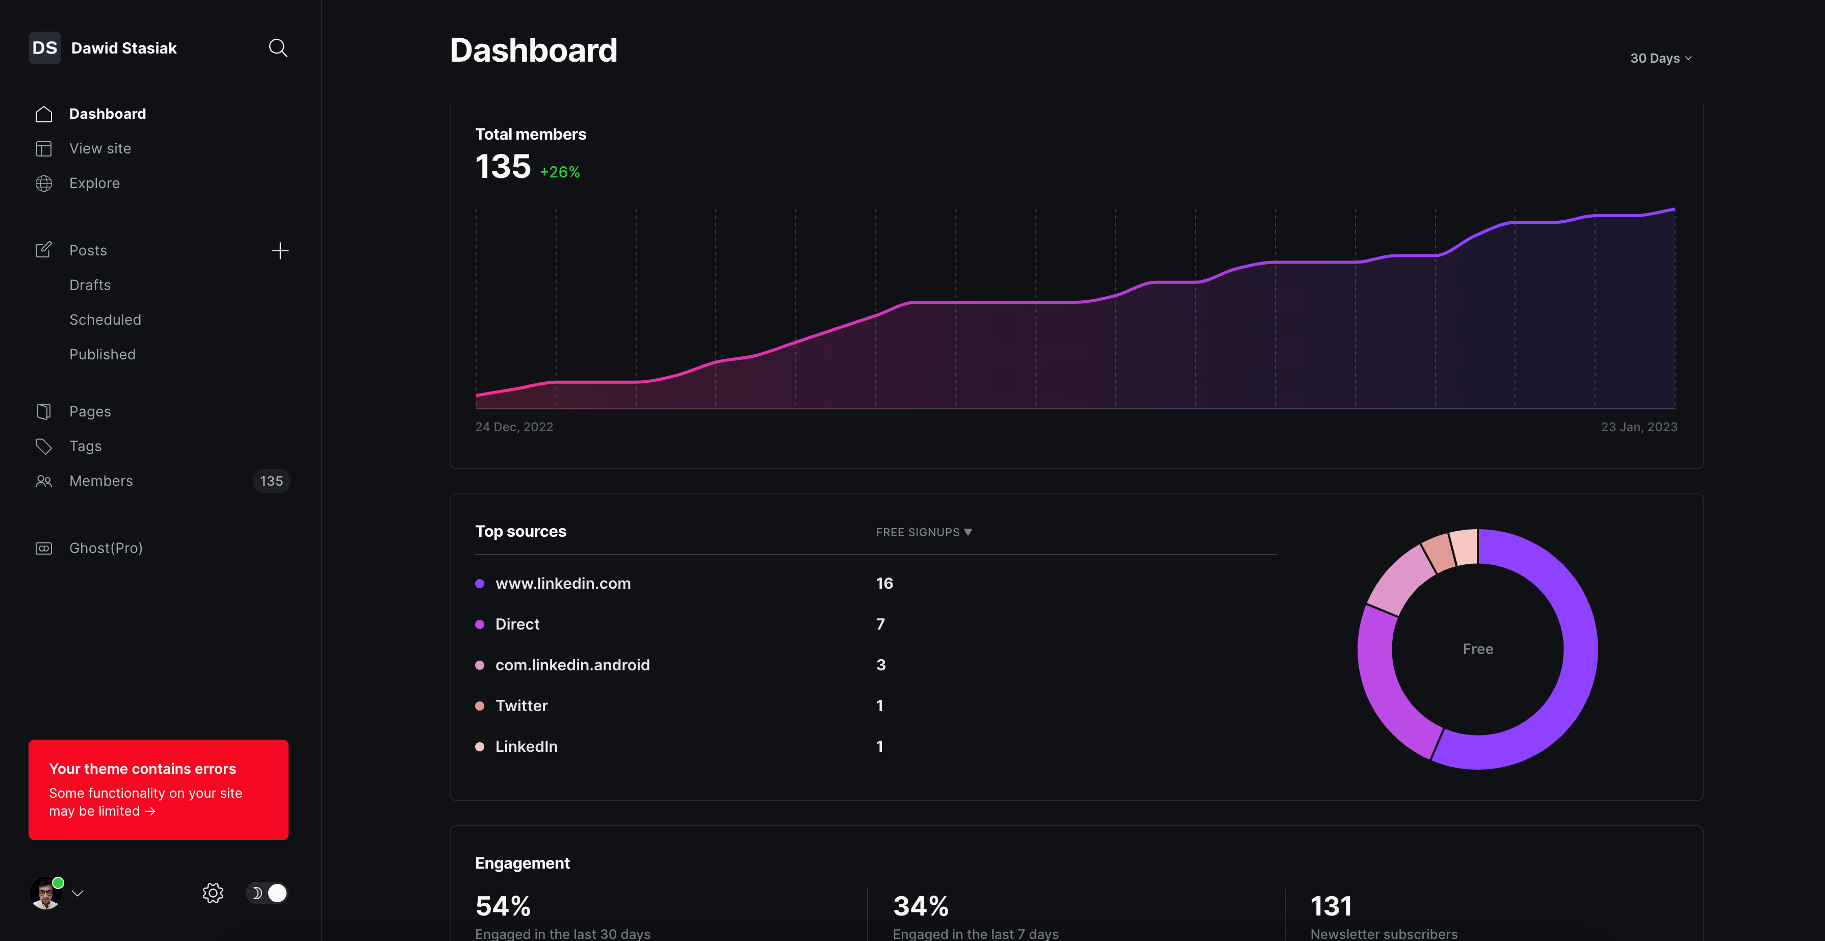1825x941 pixels.
Task: Open the Free Signups filter dropdown
Action: point(924,532)
